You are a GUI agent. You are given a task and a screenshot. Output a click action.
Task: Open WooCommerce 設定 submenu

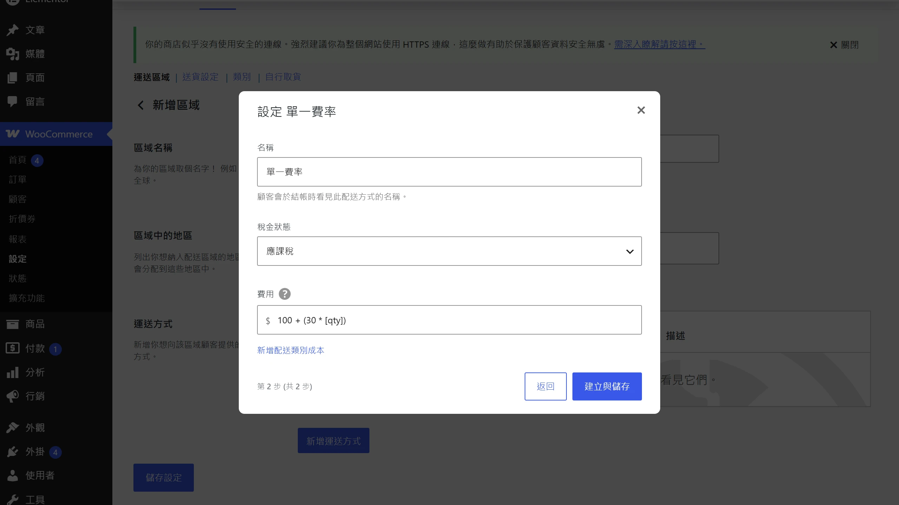[x=18, y=259]
